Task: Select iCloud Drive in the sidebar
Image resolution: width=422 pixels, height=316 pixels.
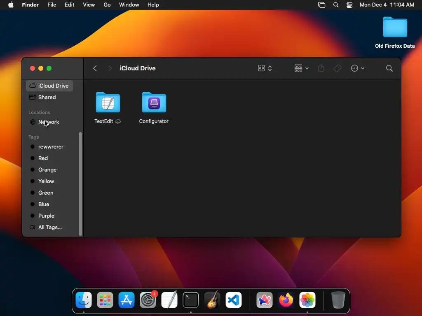Action: pyautogui.click(x=49, y=86)
